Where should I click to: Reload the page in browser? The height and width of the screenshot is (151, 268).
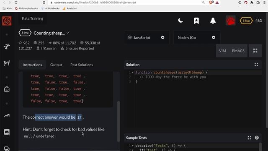pyautogui.click(x=16, y=3)
